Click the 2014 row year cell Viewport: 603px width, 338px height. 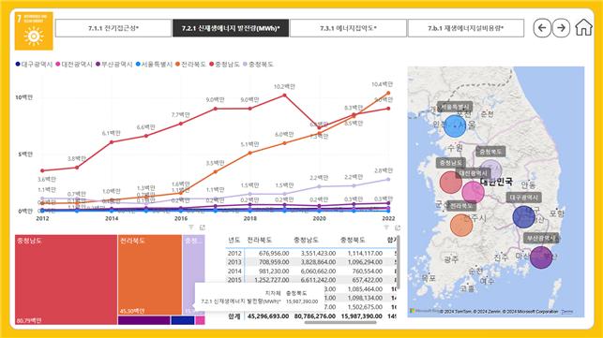[x=234, y=271]
